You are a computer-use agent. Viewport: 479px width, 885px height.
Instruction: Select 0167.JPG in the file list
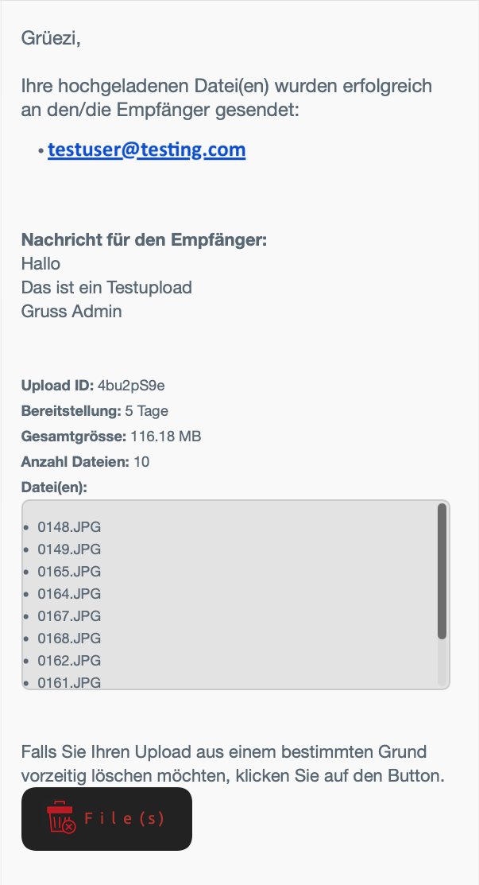click(x=69, y=615)
